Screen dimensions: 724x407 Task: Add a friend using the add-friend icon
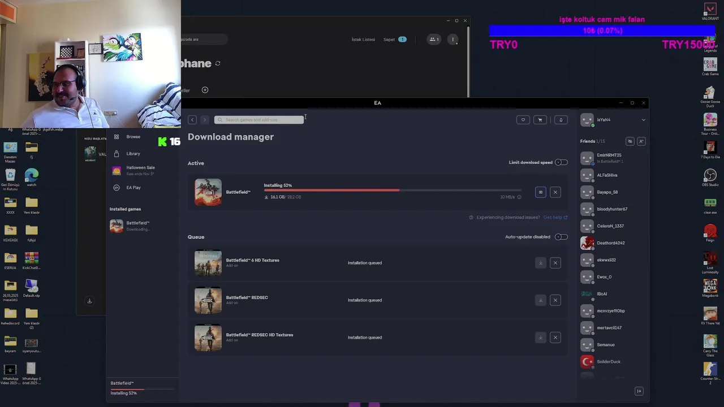(x=641, y=141)
